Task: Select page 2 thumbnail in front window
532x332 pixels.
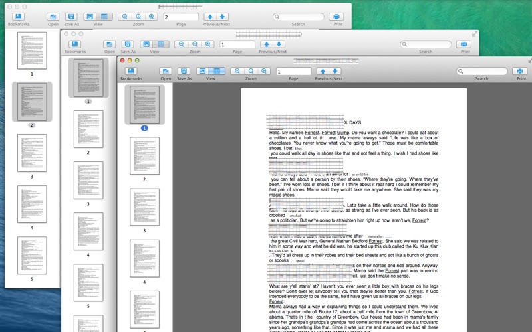Action: tap(144, 156)
